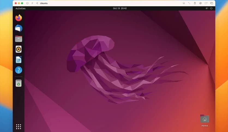
Task: Open the Help question mark app
Action: coord(19,70)
